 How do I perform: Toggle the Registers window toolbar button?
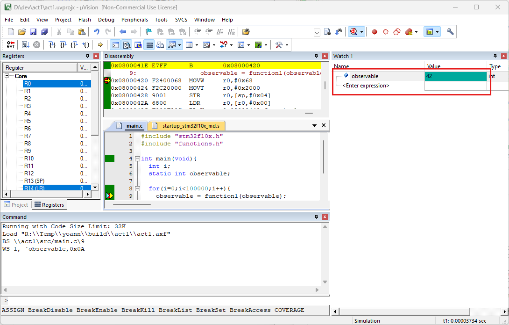pos(149,45)
